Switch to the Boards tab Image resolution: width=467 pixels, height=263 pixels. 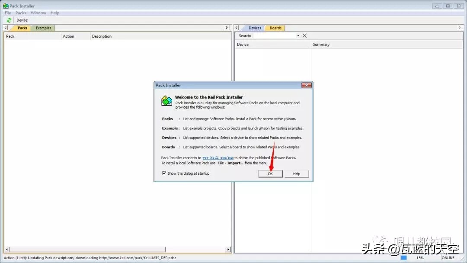pos(275,28)
